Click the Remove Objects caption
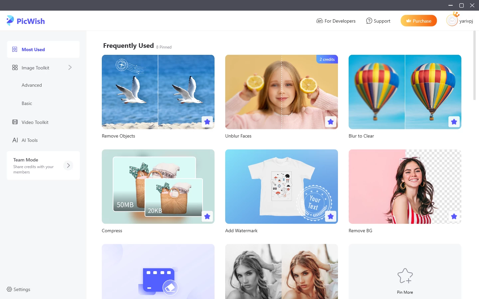Image resolution: width=479 pixels, height=299 pixels. [x=118, y=136]
